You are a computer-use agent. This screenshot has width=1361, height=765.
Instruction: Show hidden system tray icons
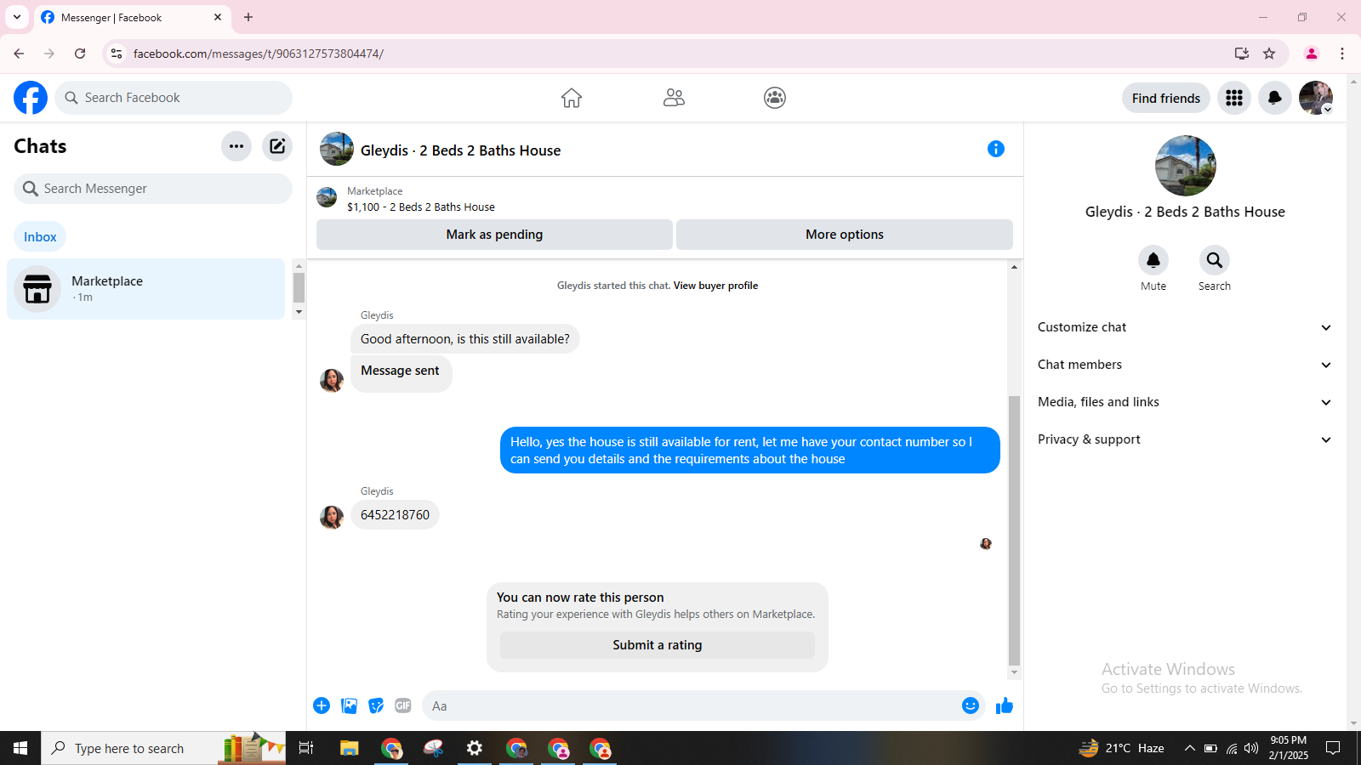click(1189, 748)
